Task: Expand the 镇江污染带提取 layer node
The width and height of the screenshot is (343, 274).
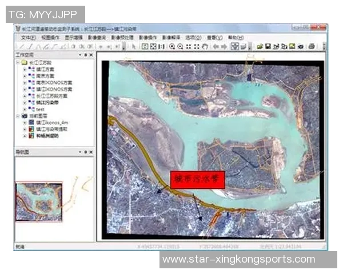Action: coord(25,130)
